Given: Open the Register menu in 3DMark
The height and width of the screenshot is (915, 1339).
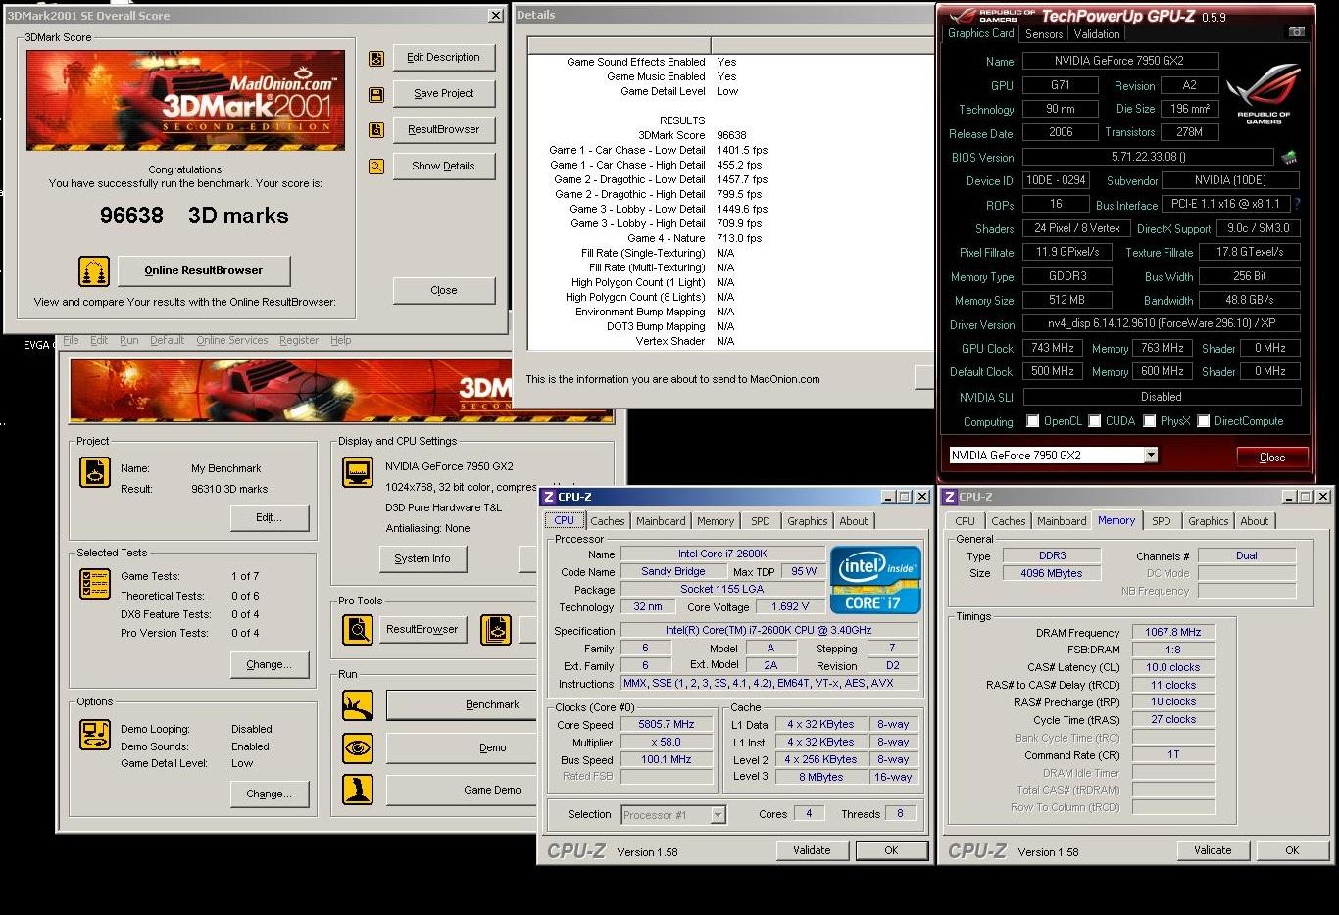Looking at the screenshot, I should 299,340.
